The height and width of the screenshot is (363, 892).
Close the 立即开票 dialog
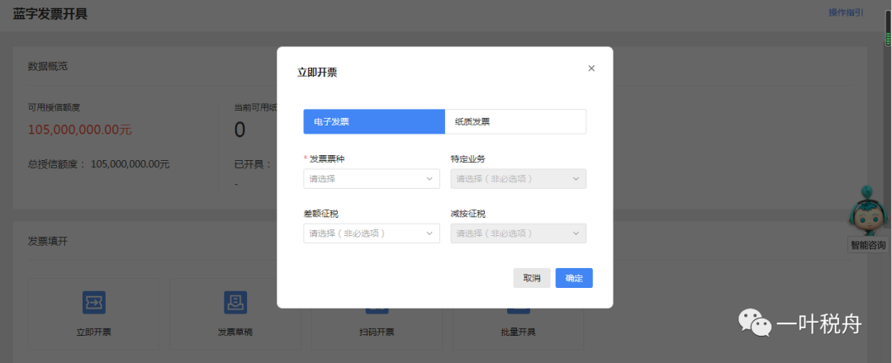point(591,68)
